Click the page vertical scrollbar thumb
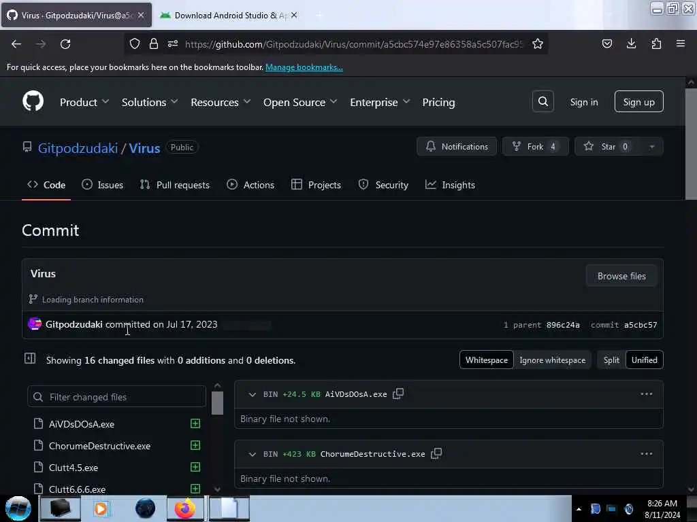 691,144
